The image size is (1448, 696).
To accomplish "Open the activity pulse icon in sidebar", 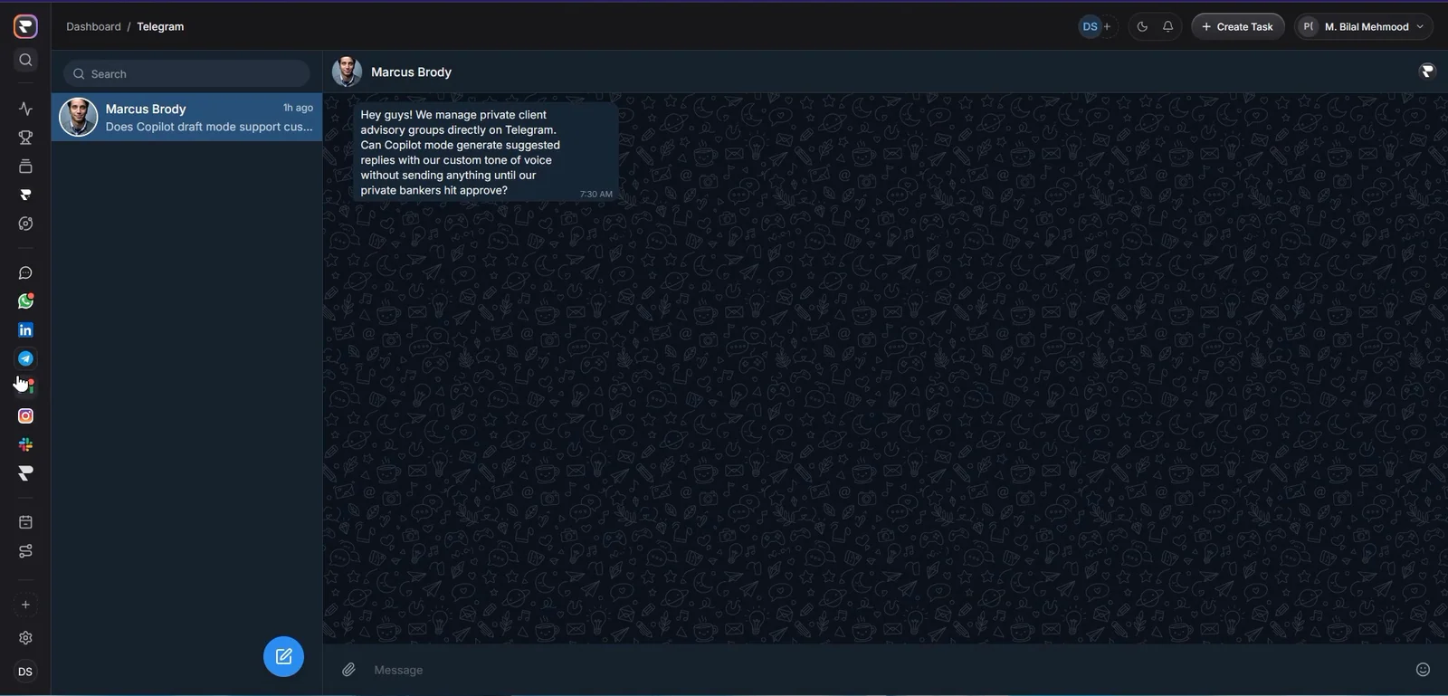I will point(25,109).
